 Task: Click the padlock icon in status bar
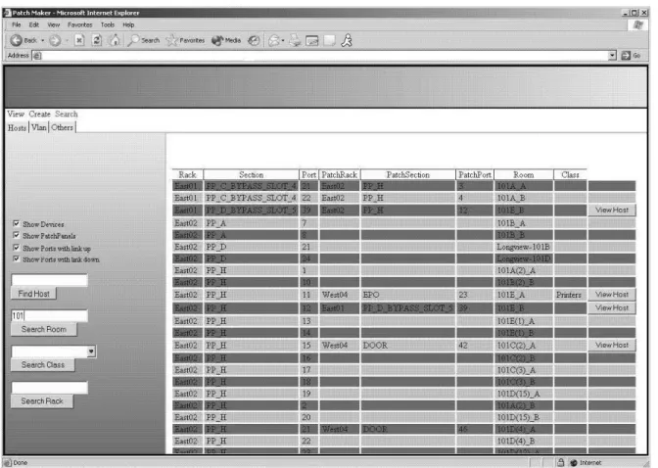pyautogui.click(x=561, y=462)
